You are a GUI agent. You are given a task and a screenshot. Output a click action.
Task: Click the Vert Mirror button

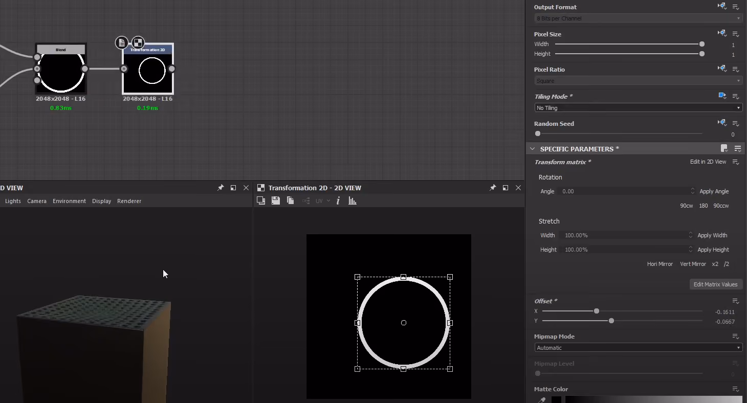[x=693, y=264]
